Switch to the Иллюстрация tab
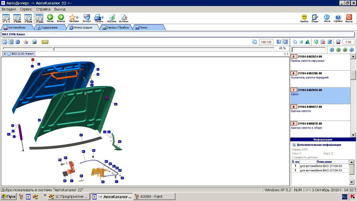 [83, 28]
